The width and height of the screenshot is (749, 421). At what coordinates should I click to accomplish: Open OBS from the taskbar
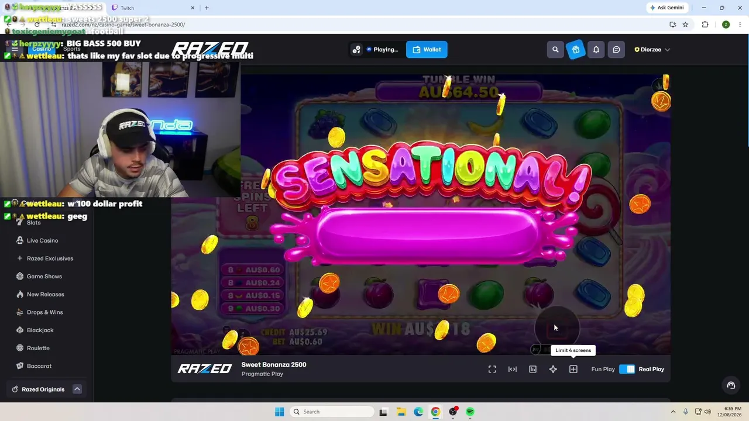tap(453, 412)
